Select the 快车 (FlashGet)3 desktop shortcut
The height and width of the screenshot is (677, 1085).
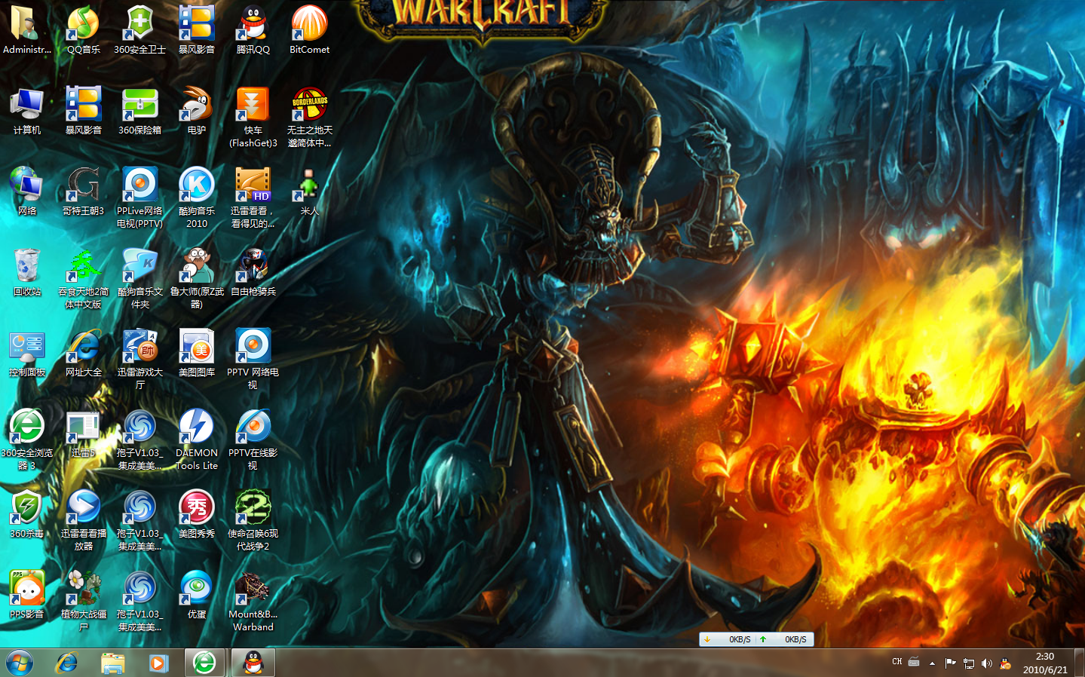click(x=253, y=117)
